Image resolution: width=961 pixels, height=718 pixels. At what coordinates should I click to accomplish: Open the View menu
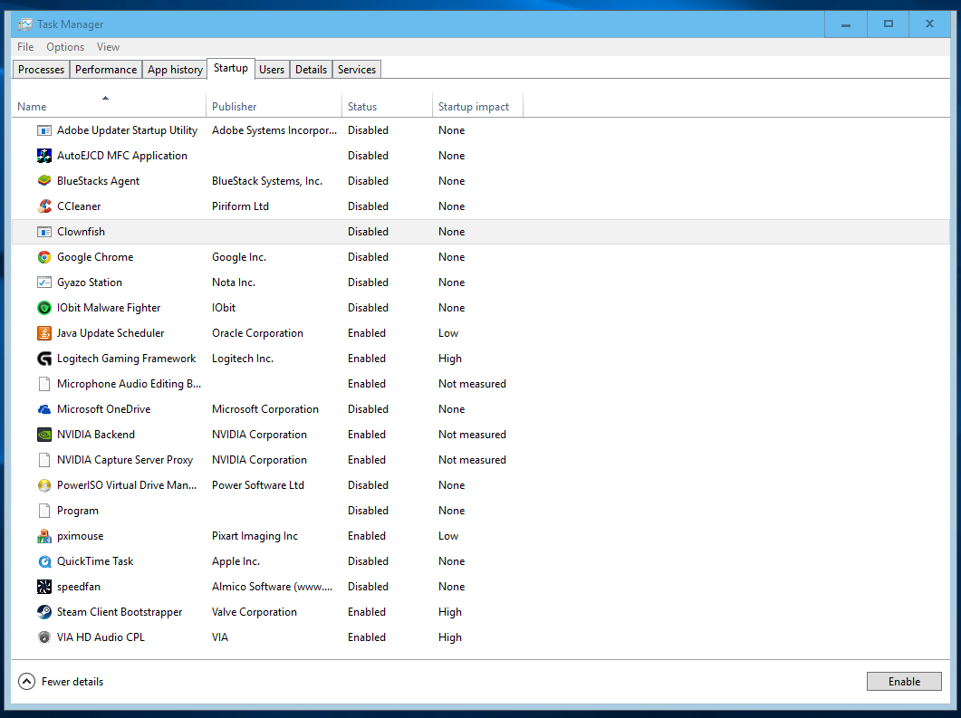tap(108, 47)
